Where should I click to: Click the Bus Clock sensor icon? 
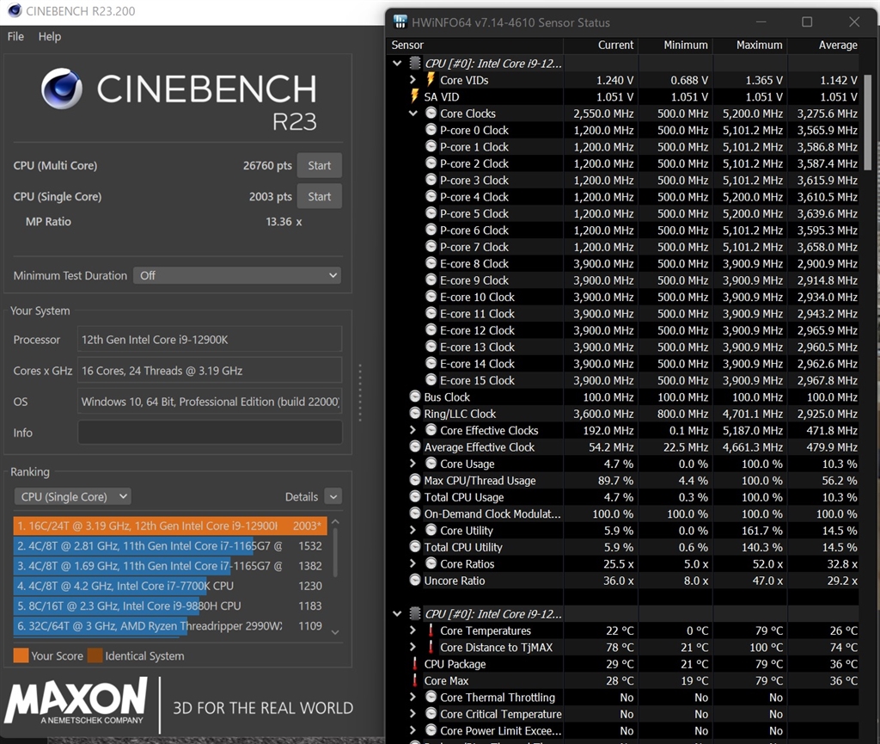(x=415, y=397)
